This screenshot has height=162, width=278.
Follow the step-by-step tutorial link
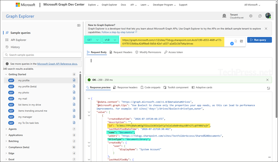pyautogui.click(x=118, y=32)
